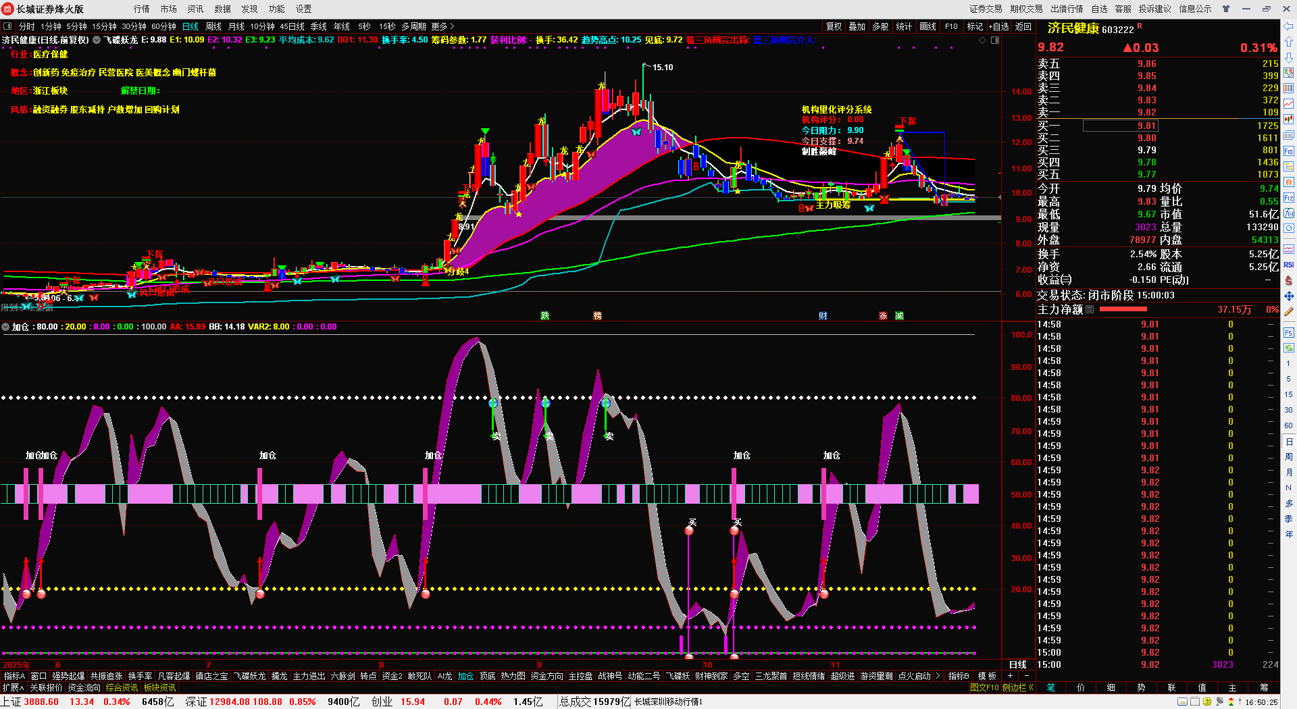Viewport: 1297px width, 709px height.
Task: Click the 画线 drawing button
Action: [x=928, y=26]
